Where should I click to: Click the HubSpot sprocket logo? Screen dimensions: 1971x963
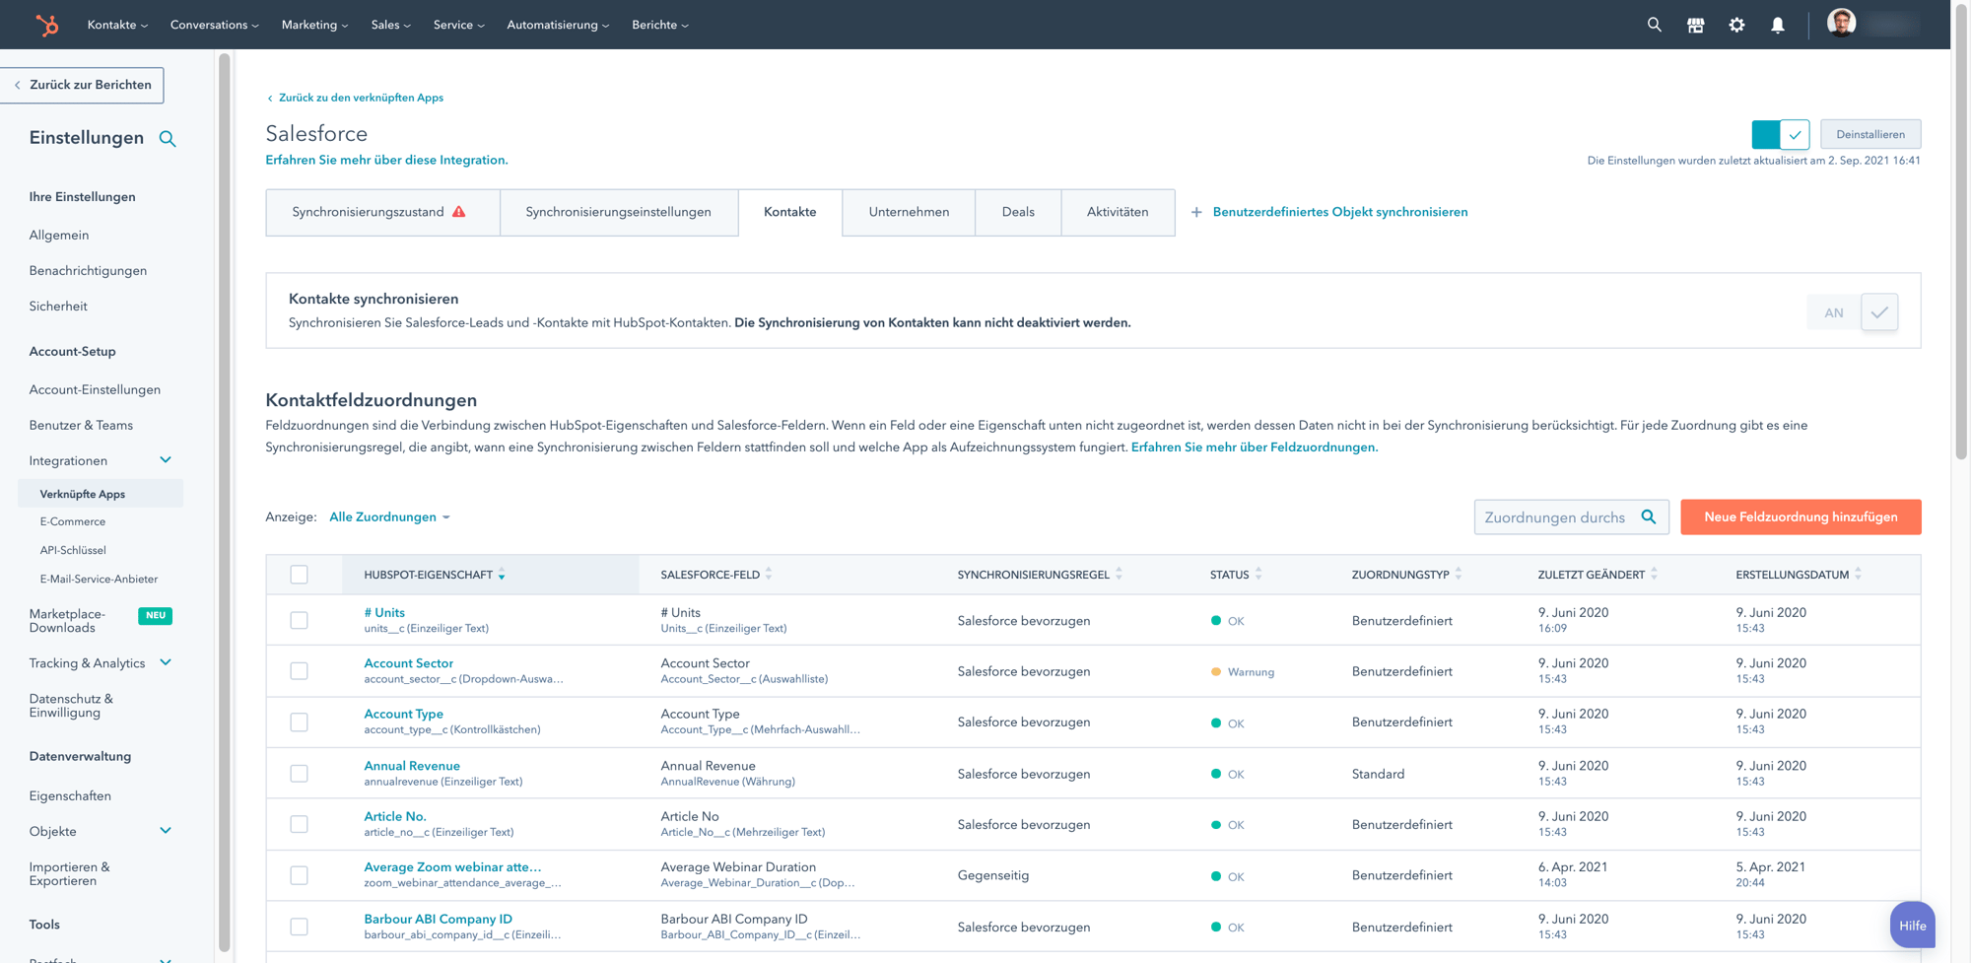point(46,25)
